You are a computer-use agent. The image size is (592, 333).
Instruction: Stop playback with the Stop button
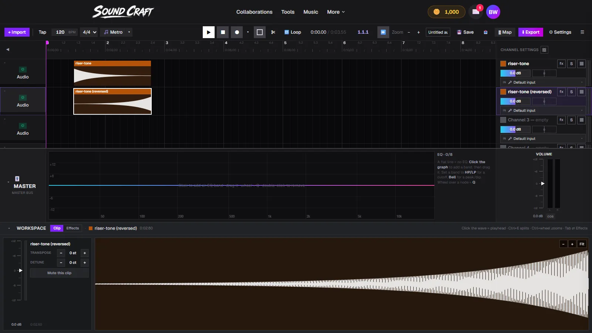click(x=223, y=32)
